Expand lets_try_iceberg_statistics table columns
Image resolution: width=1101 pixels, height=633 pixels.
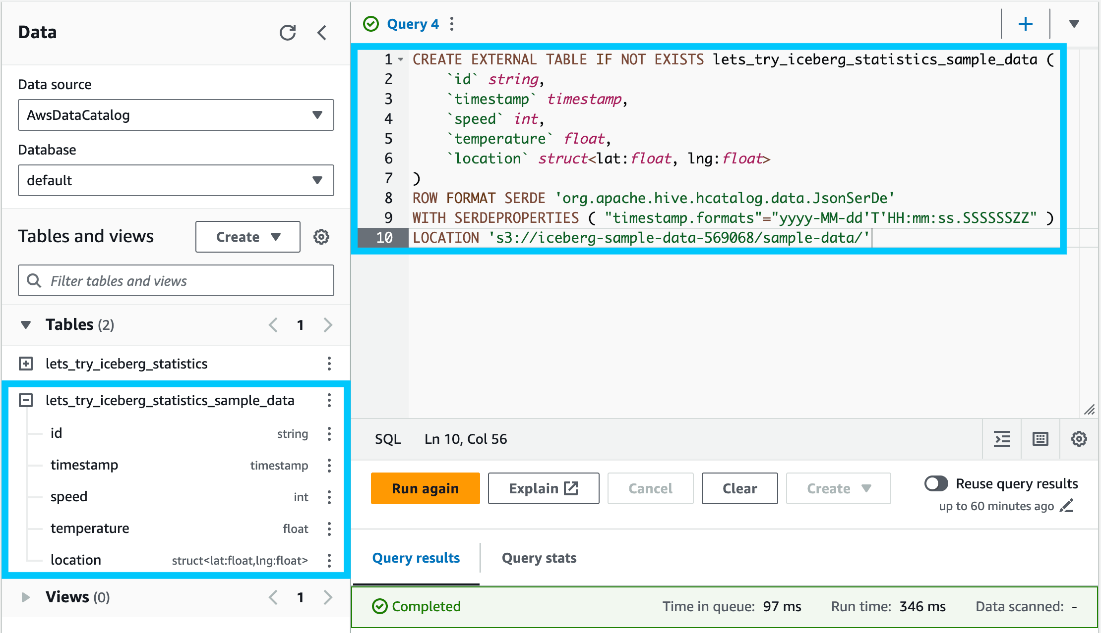26,364
